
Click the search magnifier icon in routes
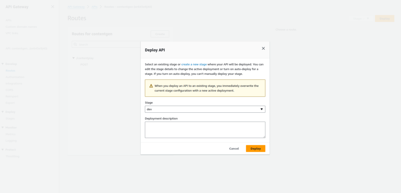[76, 45]
